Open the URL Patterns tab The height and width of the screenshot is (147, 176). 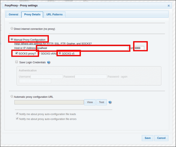(x=55, y=14)
